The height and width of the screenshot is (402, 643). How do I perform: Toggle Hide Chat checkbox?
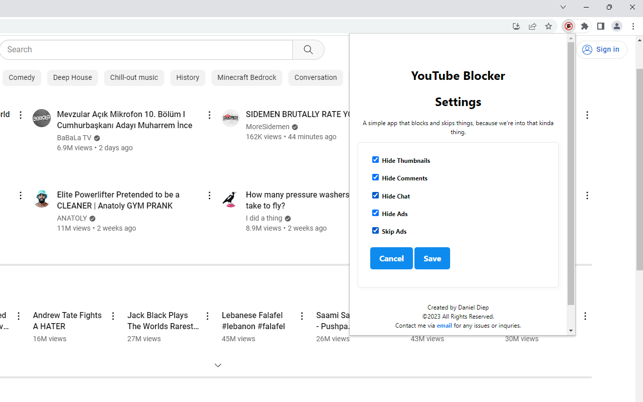(375, 195)
